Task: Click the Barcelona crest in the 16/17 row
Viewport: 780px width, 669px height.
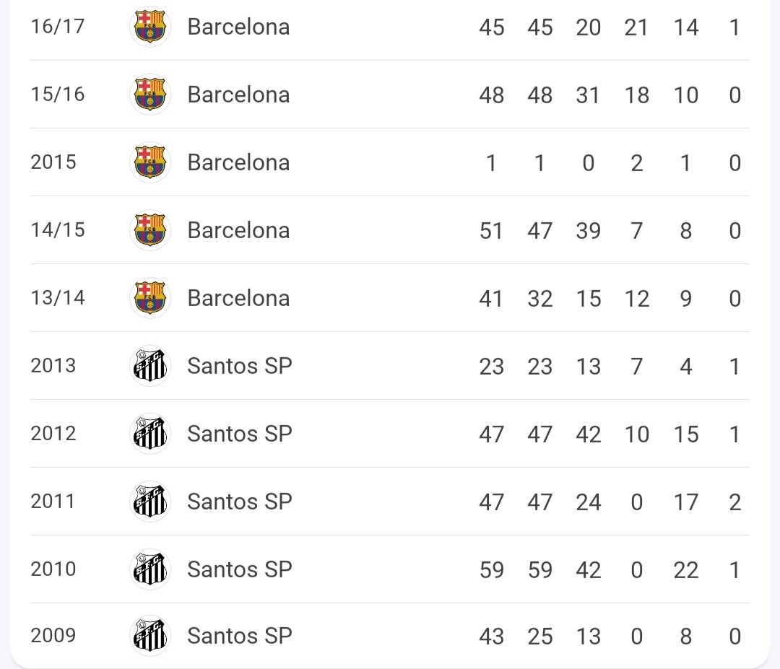Action: (x=149, y=27)
